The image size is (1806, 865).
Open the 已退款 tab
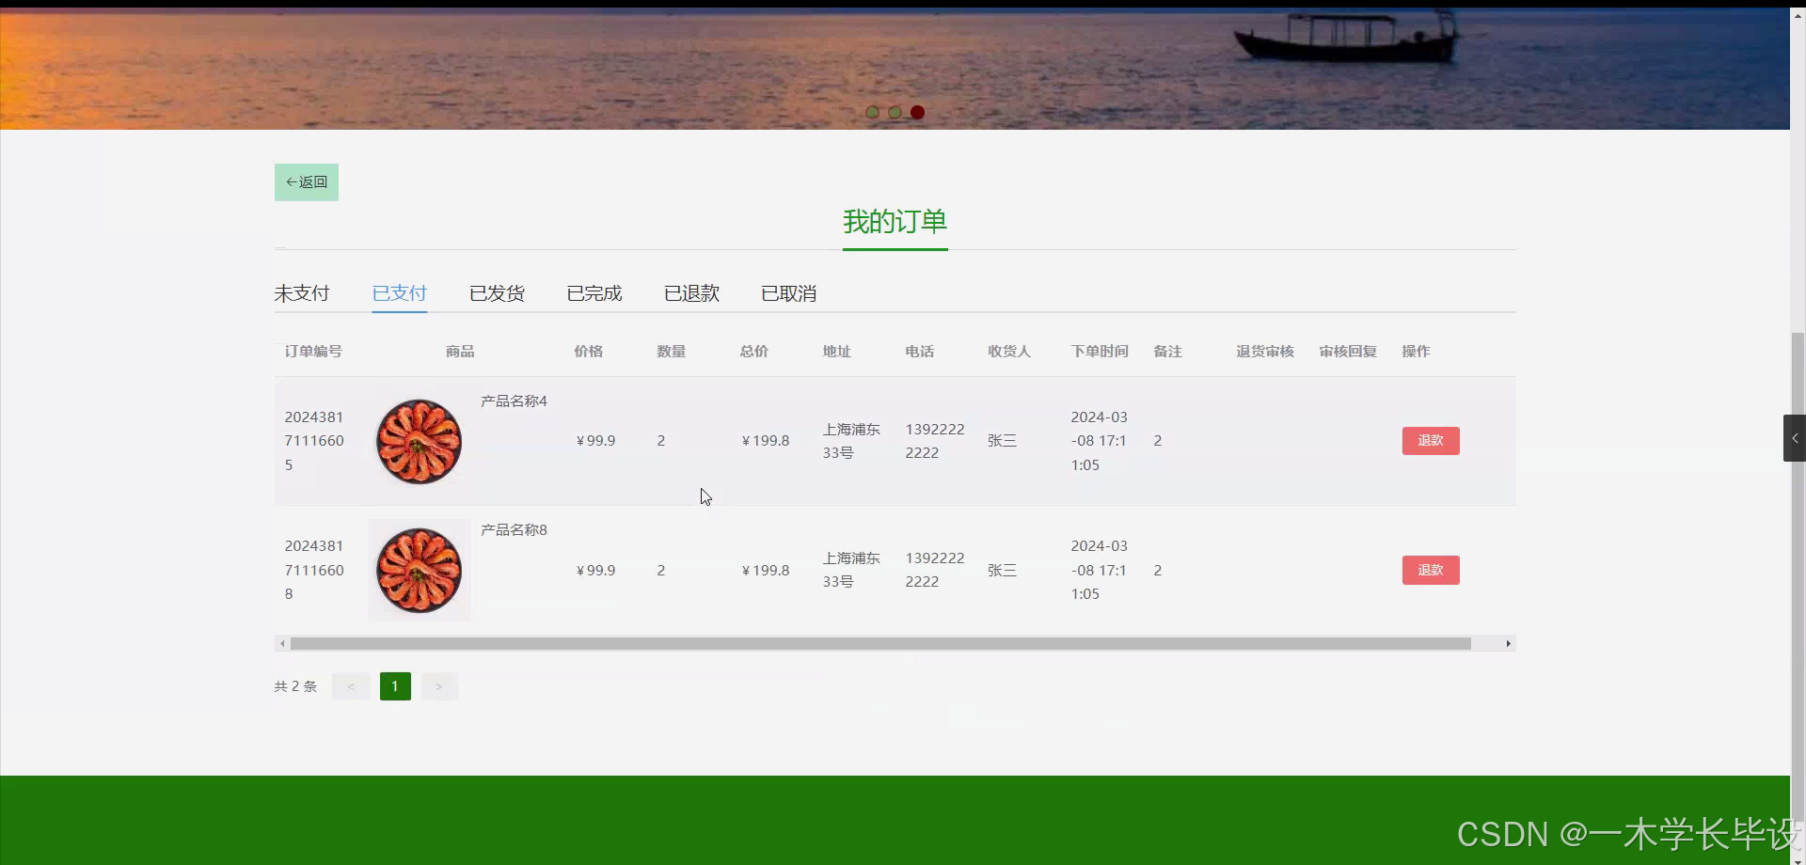click(x=691, y=292)
